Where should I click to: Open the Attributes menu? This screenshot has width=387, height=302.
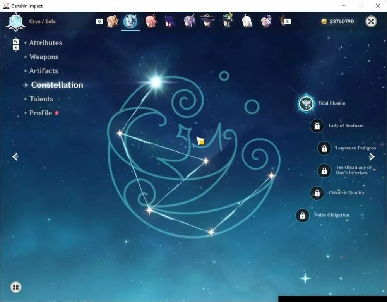click(46, 43)
